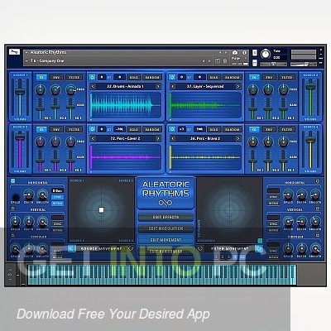Click the Edit Effects button
The width and height of the screenshot is (331, 331).
165,217
